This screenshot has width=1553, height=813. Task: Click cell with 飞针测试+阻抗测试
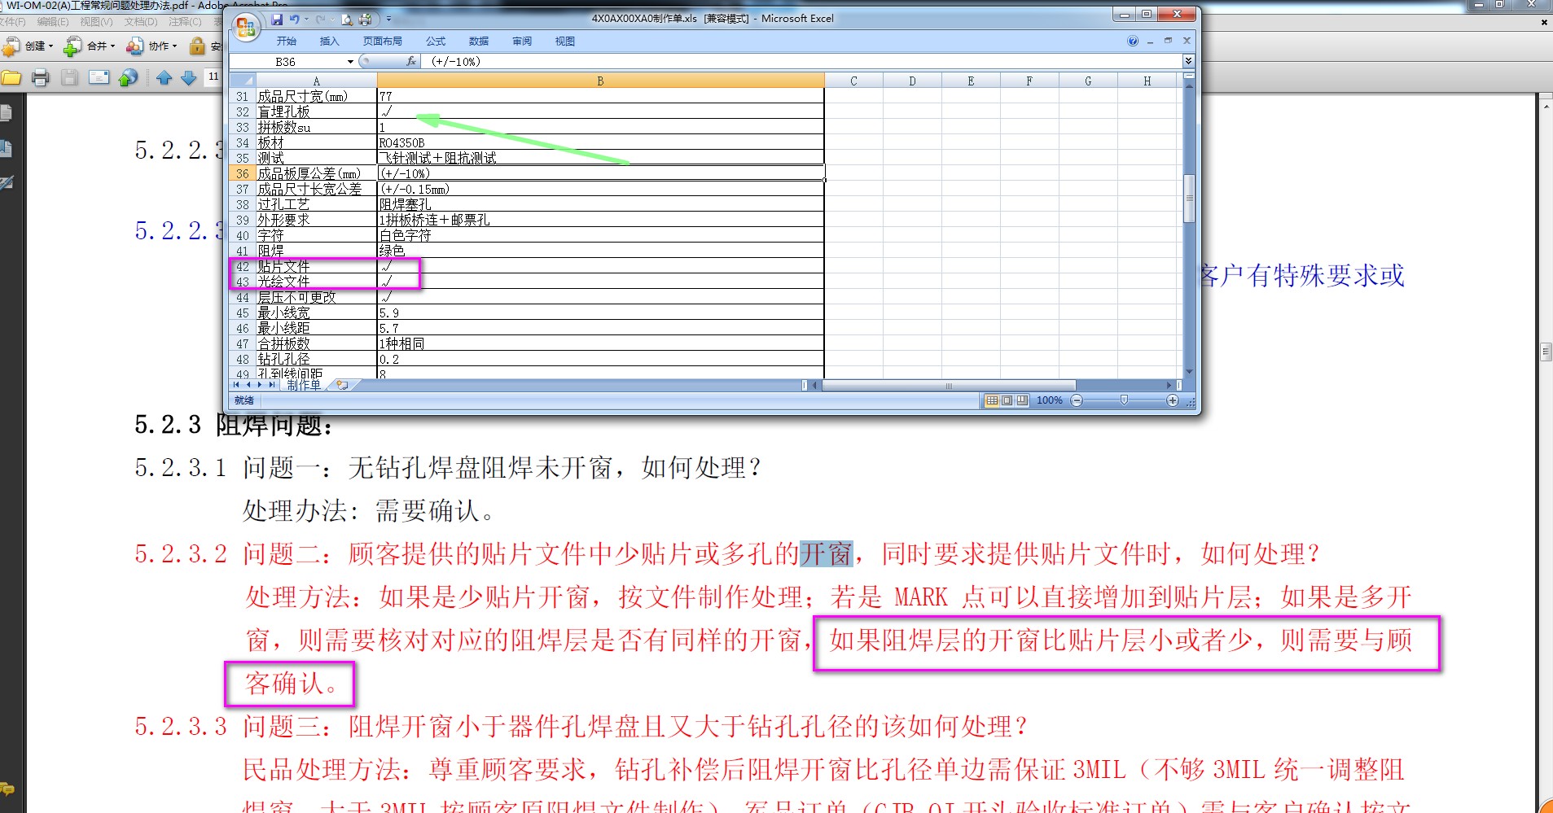point(600,158)
